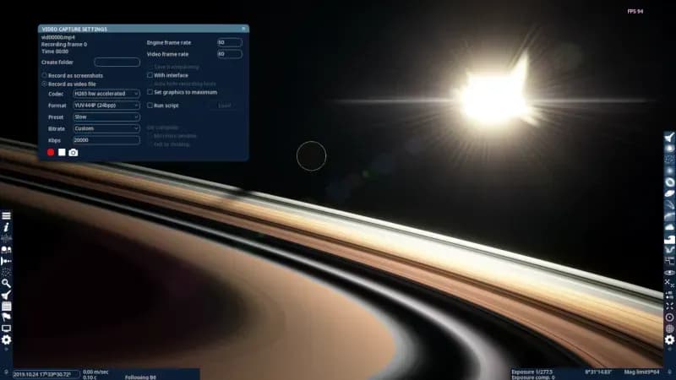Screen dimensions: 676x380
Task: Enable the With interface checkbox
Action: pyautogui.click(x=150, y=75)
